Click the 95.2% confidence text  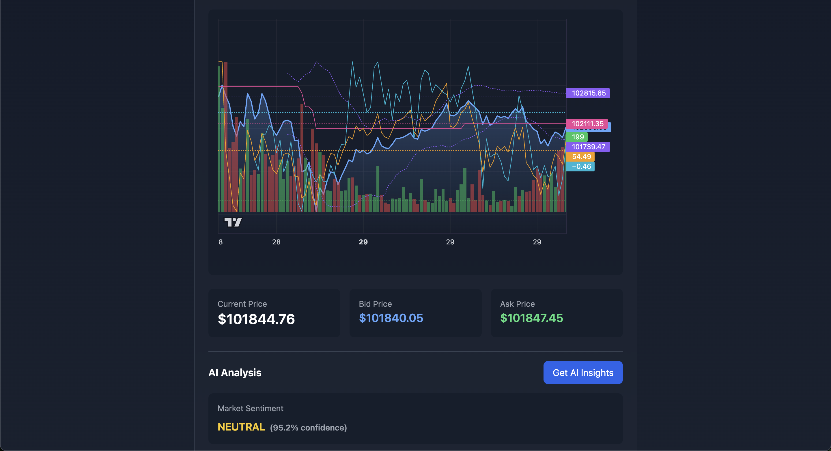[x=308, y=427]
